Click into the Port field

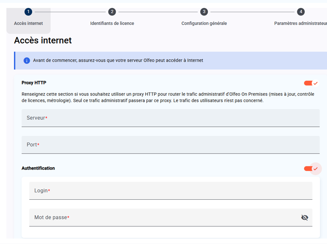170,145
